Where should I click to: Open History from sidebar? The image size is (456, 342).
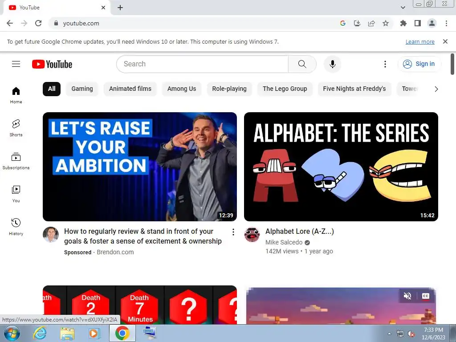coord(16,227)
